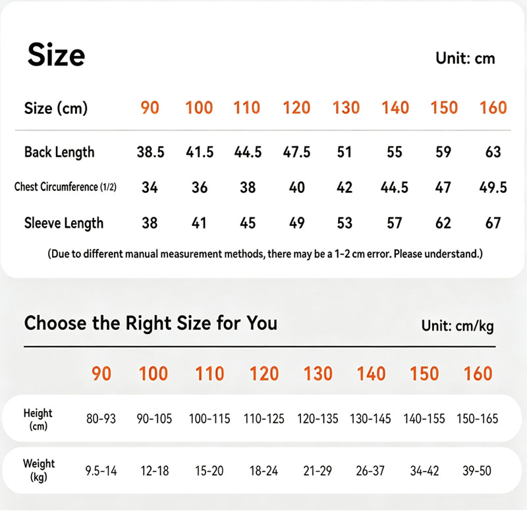Click the 'Back Length' row label
The image size is (527, 527).
coord(59,152)
